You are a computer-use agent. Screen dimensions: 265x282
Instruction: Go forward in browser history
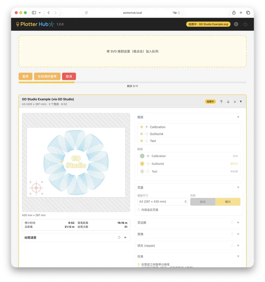pos(56,13)
